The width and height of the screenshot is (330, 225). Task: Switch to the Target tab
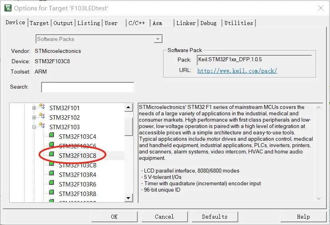point(39,23)
